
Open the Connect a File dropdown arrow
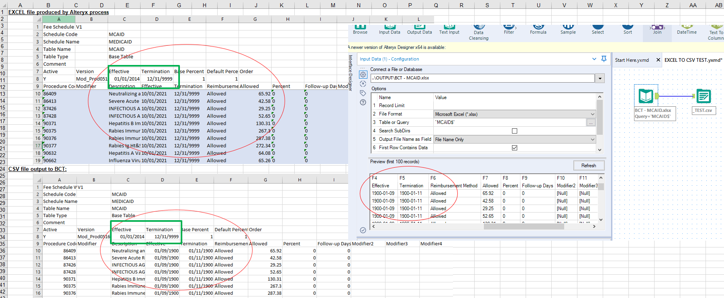600,78
